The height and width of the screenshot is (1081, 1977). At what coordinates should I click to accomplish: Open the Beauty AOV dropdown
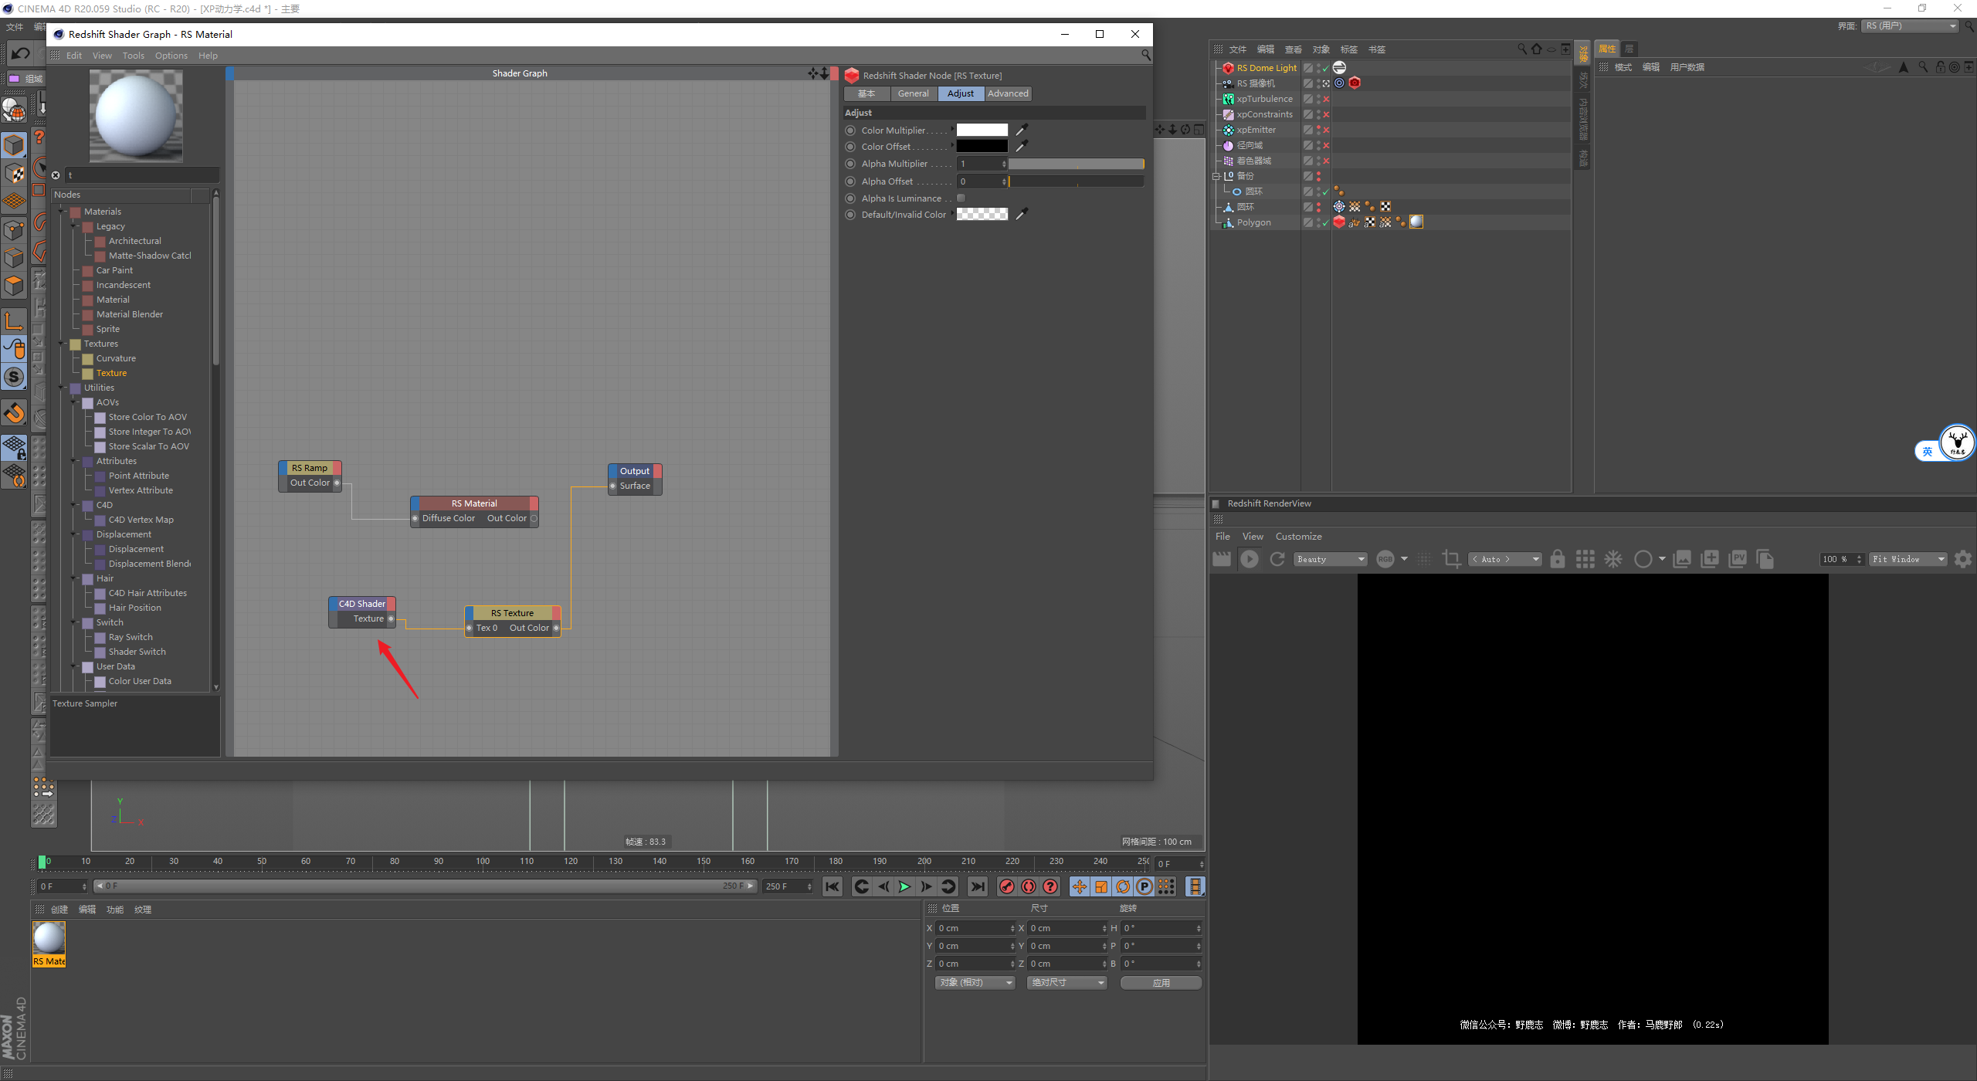[1331, 559]
